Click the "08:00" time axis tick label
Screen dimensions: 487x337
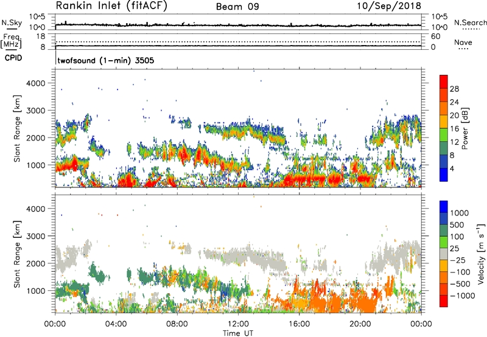click(177, 324)
